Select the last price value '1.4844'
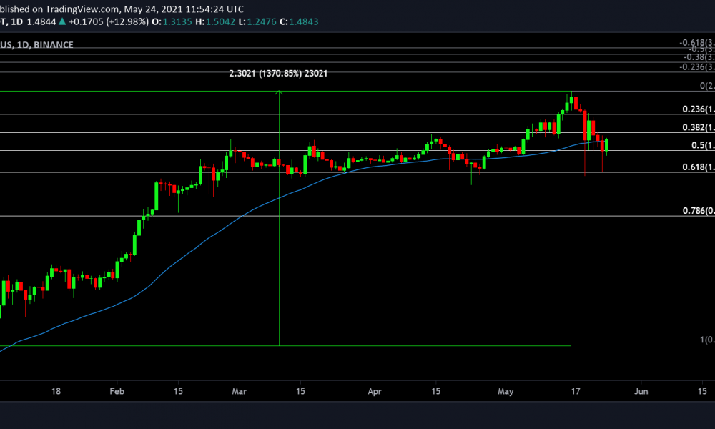The width and height of the screenshot is (715, 429). 41,21
